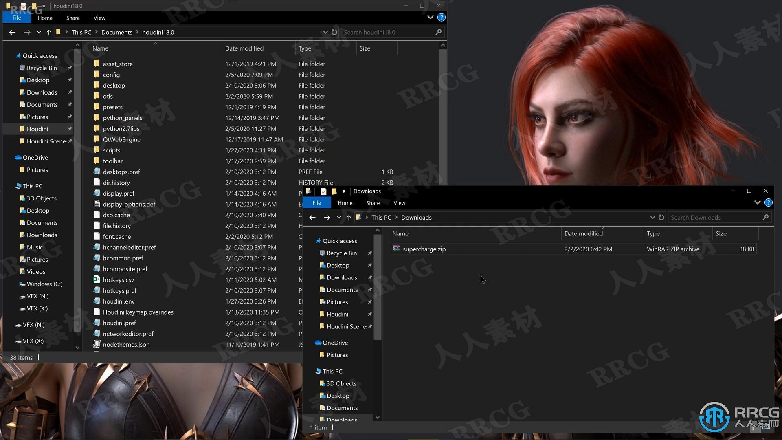Refresh the houdini18.0 folder view
Screen dimensions: 782x440
click(334, 32)
